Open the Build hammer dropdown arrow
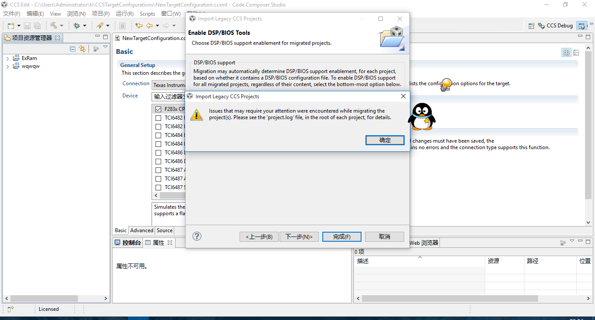Viewport: 595px width, 320px height. 61,26
